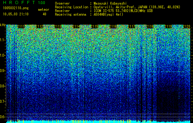193x123 pixels.
Task: Click the 0.6 kHz axis label
Action: 3,117
